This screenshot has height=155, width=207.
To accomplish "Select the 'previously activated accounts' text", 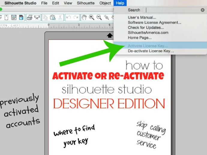I will 20,111.
